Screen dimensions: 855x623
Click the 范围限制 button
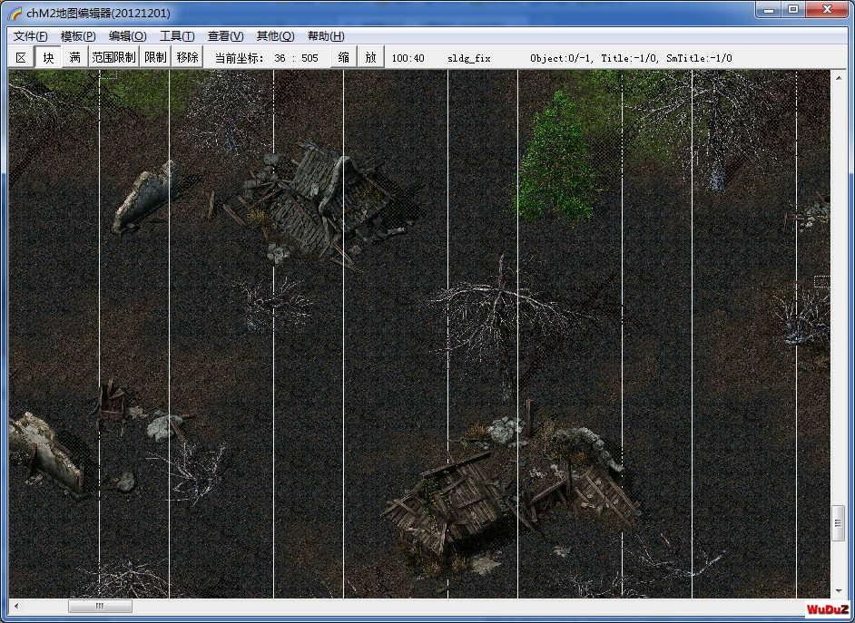click(113, 57)
